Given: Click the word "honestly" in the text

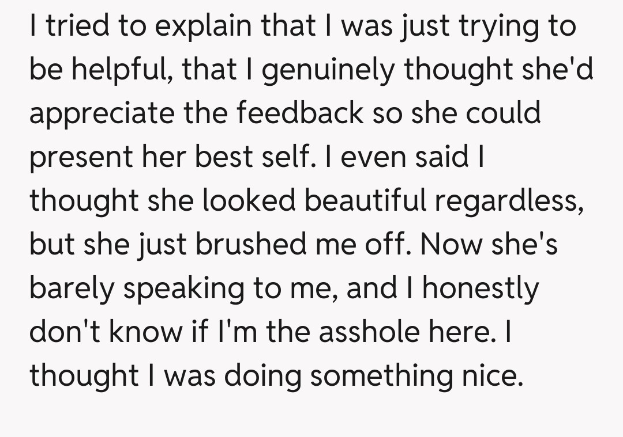Looking at the screenshot, I should tap(479, 287).
